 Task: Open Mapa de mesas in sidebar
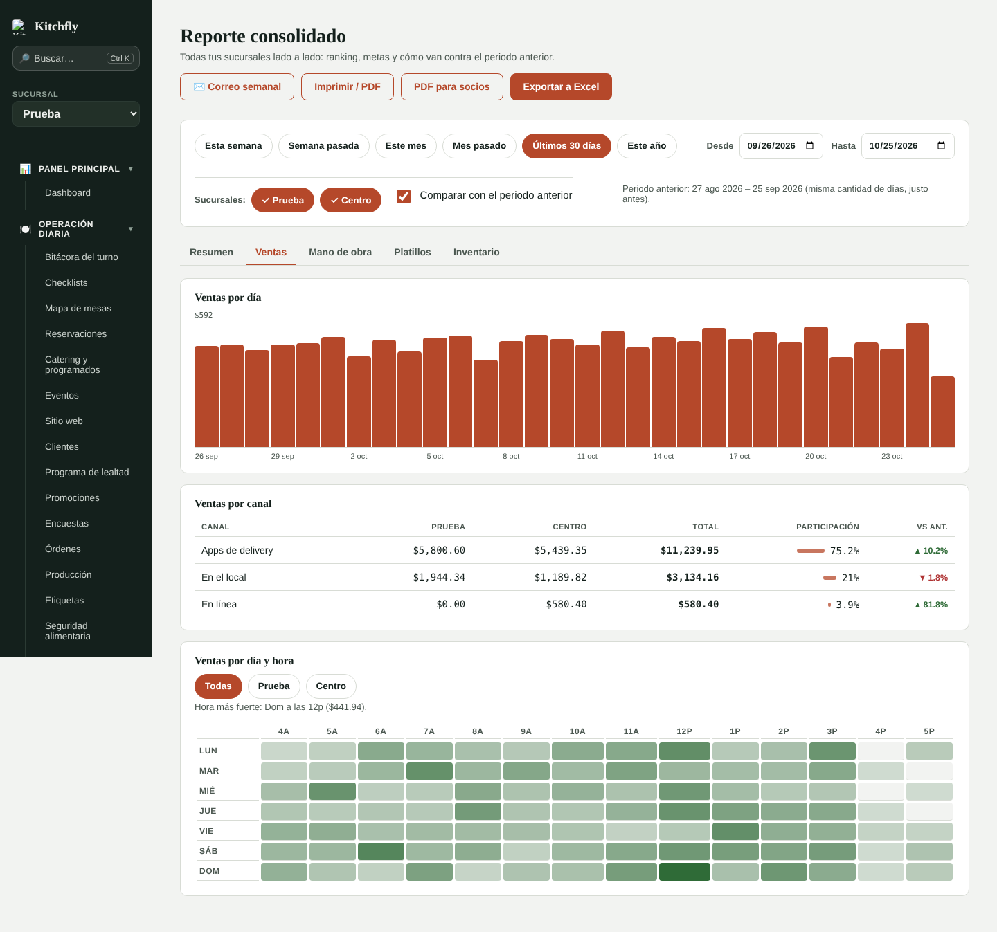pyautogui.click(x=78, y=308)
